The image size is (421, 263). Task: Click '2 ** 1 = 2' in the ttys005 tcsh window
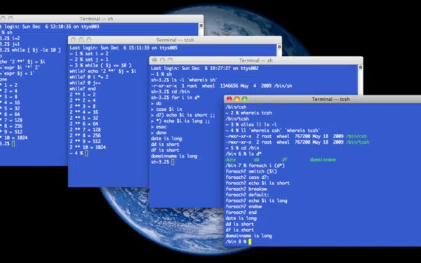[x=83, y=95]
